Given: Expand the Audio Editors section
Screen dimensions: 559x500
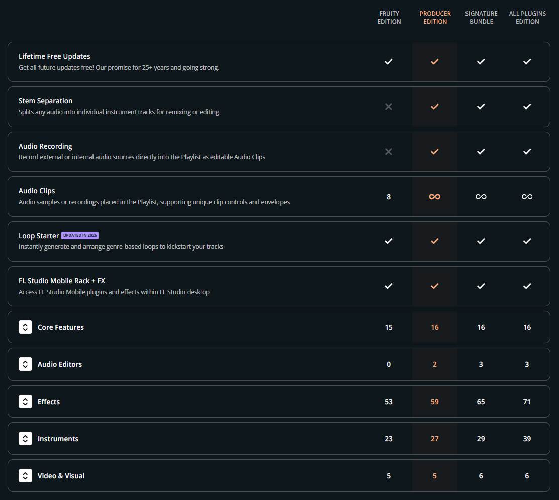Looking at the screenshot, I should [x=25, y=364].
